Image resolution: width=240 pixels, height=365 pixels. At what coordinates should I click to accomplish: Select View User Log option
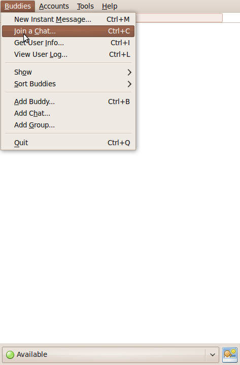68,54
